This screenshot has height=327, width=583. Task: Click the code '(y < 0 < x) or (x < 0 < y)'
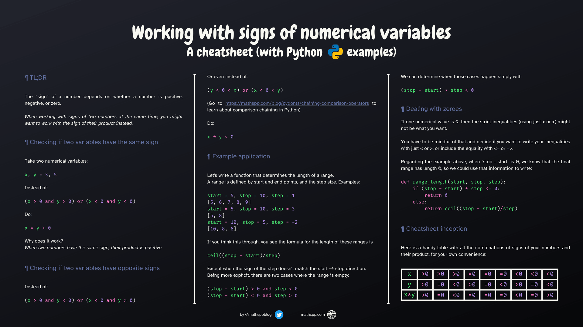245,90
